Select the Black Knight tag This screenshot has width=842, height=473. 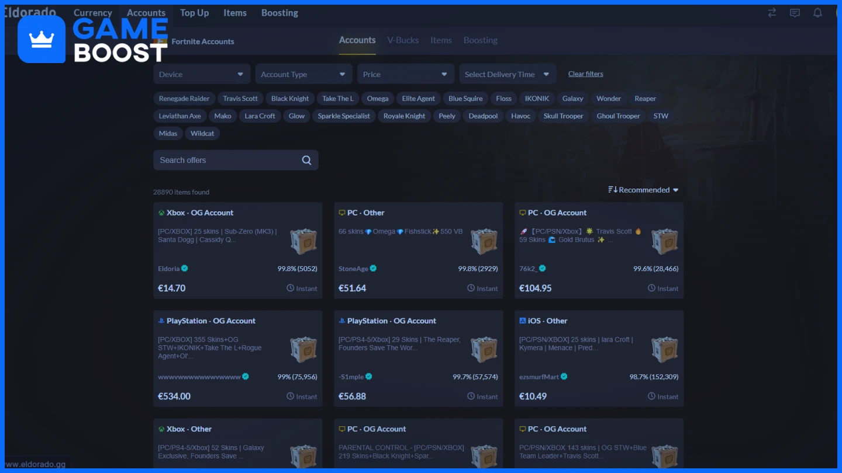point(290,99)
